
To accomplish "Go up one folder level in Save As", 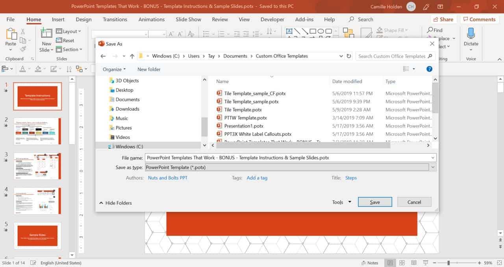I will tap(132, 56).
